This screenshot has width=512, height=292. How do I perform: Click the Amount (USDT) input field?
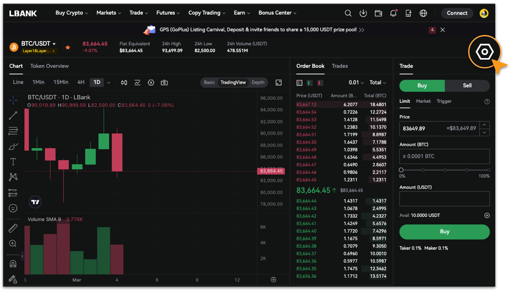[444, 199]
